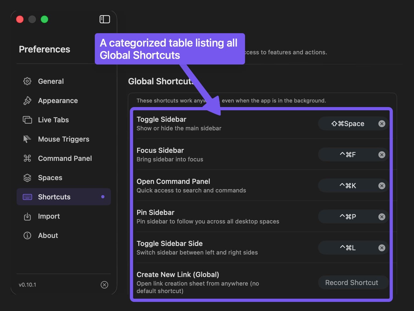Click the Command Panel command-key icon
Viewport: 414px width, 311px height.
27,158
